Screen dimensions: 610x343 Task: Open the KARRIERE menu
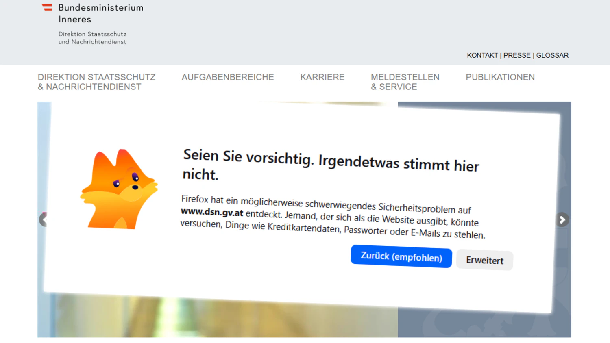[322, 77]
